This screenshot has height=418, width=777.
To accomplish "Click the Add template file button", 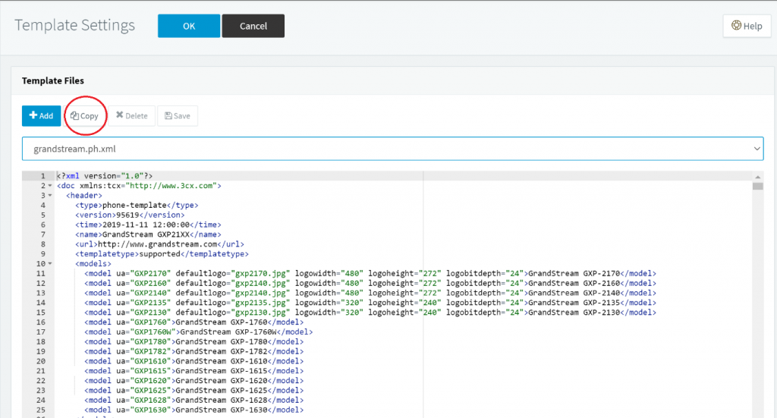I will pyautogui.click(x=41, y=116).
